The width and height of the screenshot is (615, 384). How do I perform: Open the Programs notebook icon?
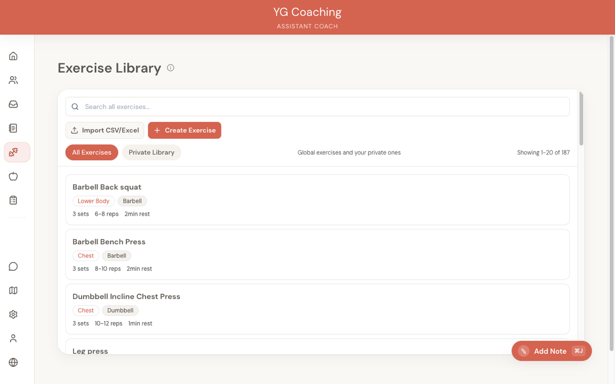(13, 128)
